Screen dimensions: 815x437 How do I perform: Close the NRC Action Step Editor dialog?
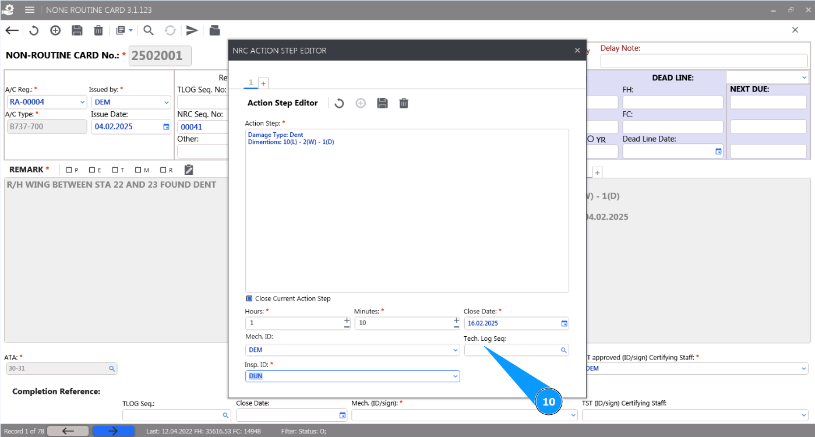tap(577, 51)
